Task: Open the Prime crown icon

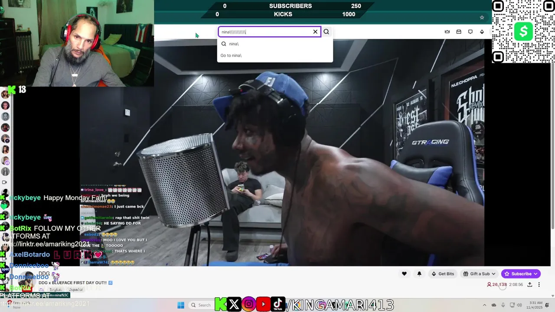Action: coord(447,32)
